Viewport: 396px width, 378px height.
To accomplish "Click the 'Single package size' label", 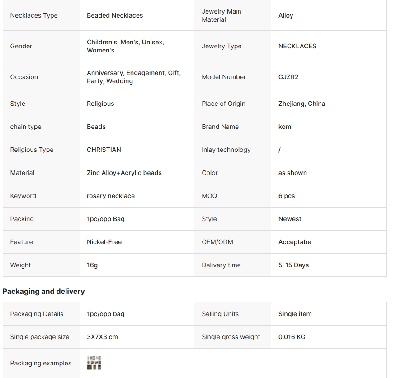I will point(40,337).
